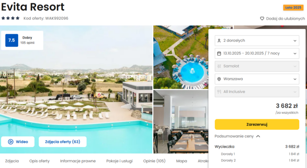Expand the 13.10.2025 - 20.10.2025 date selector
This screenshot has width=307, height=168.
(x=257, y=53)
